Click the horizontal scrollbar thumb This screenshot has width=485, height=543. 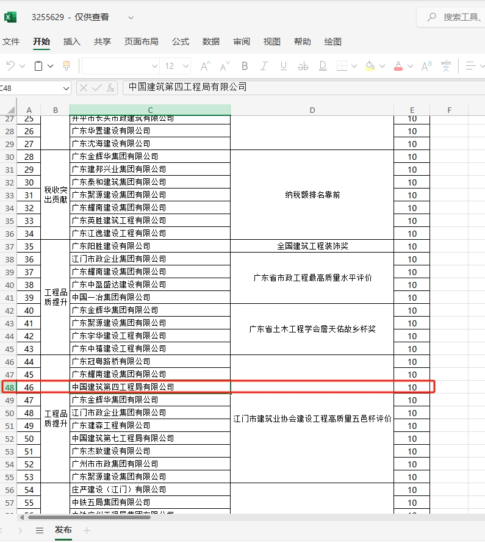(x=89, y=517)
